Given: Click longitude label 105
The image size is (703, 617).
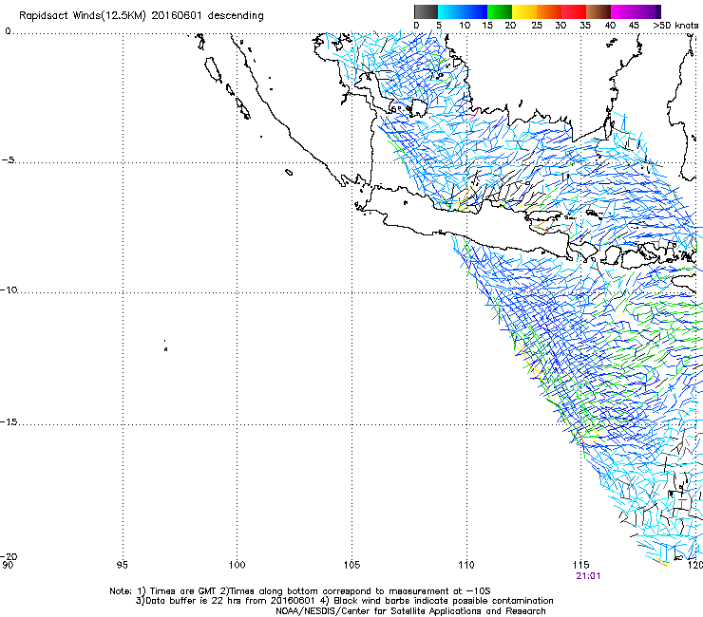Looking at the screenshot, I should pyautogui.click(x=351, y=565).
